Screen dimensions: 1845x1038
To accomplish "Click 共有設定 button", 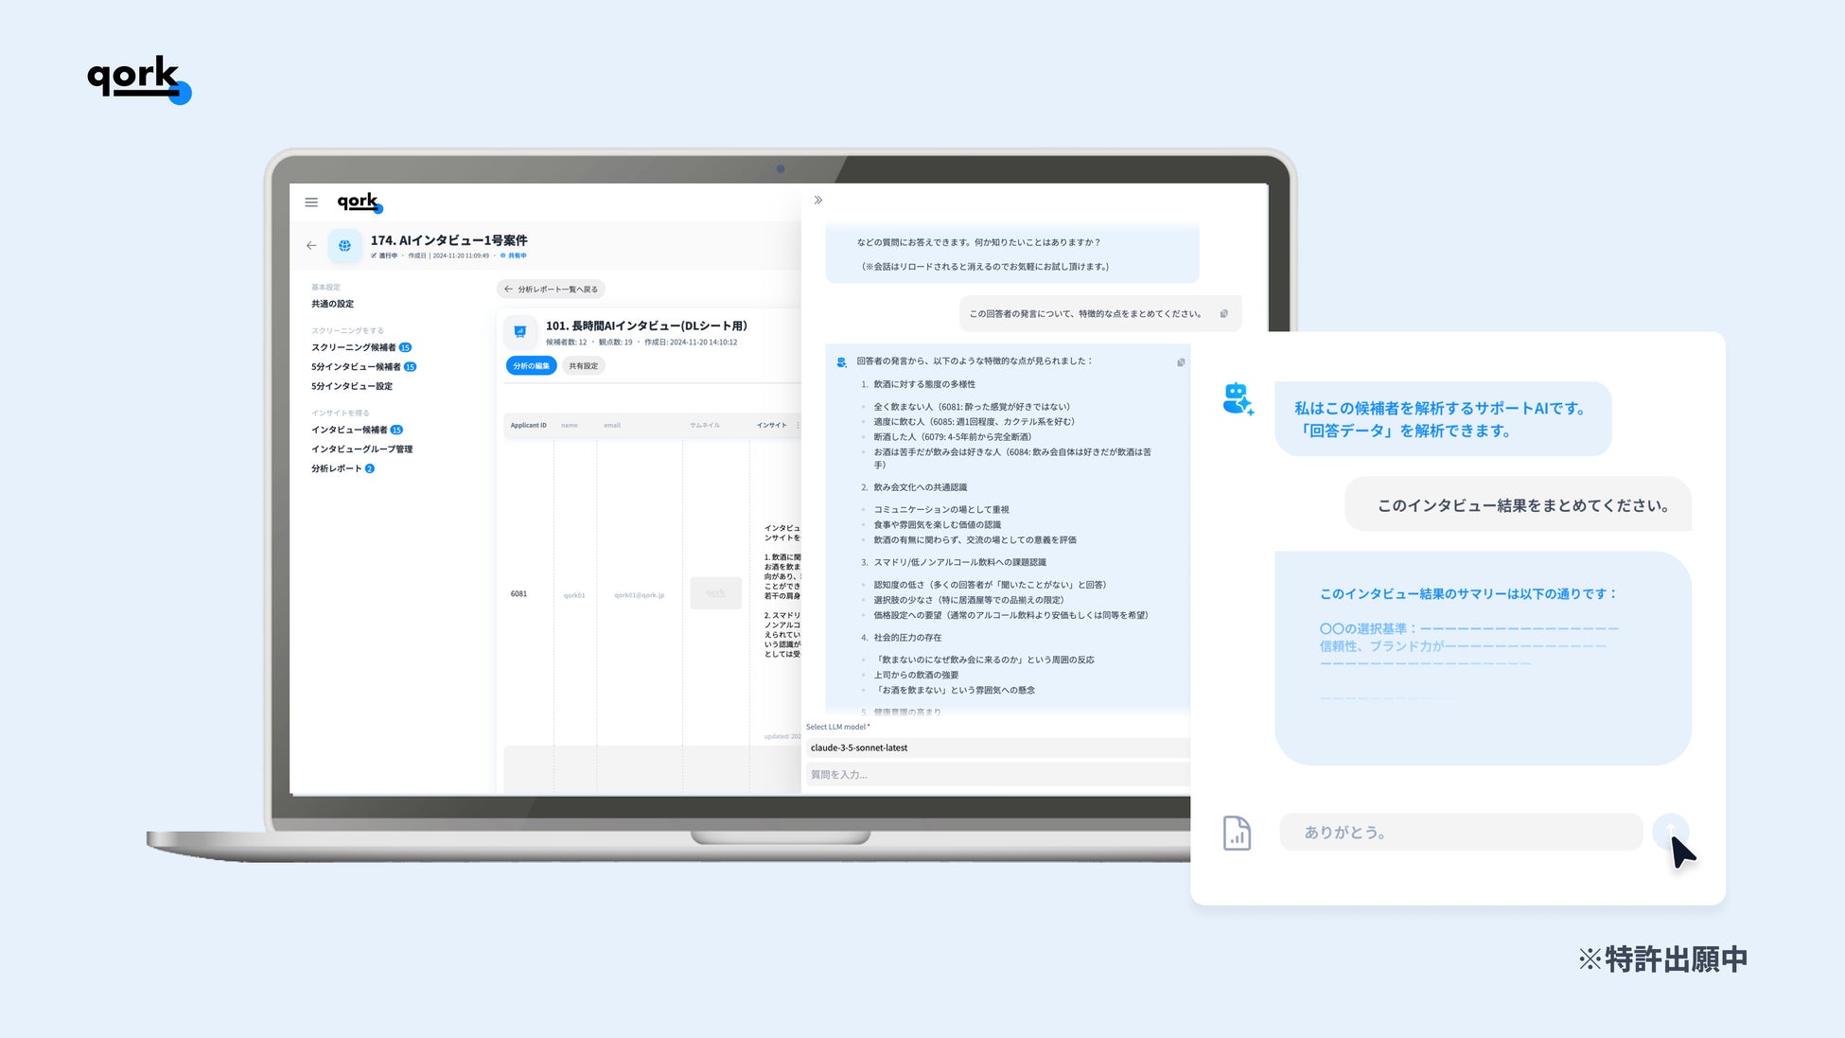I will (x=583, y=366).
